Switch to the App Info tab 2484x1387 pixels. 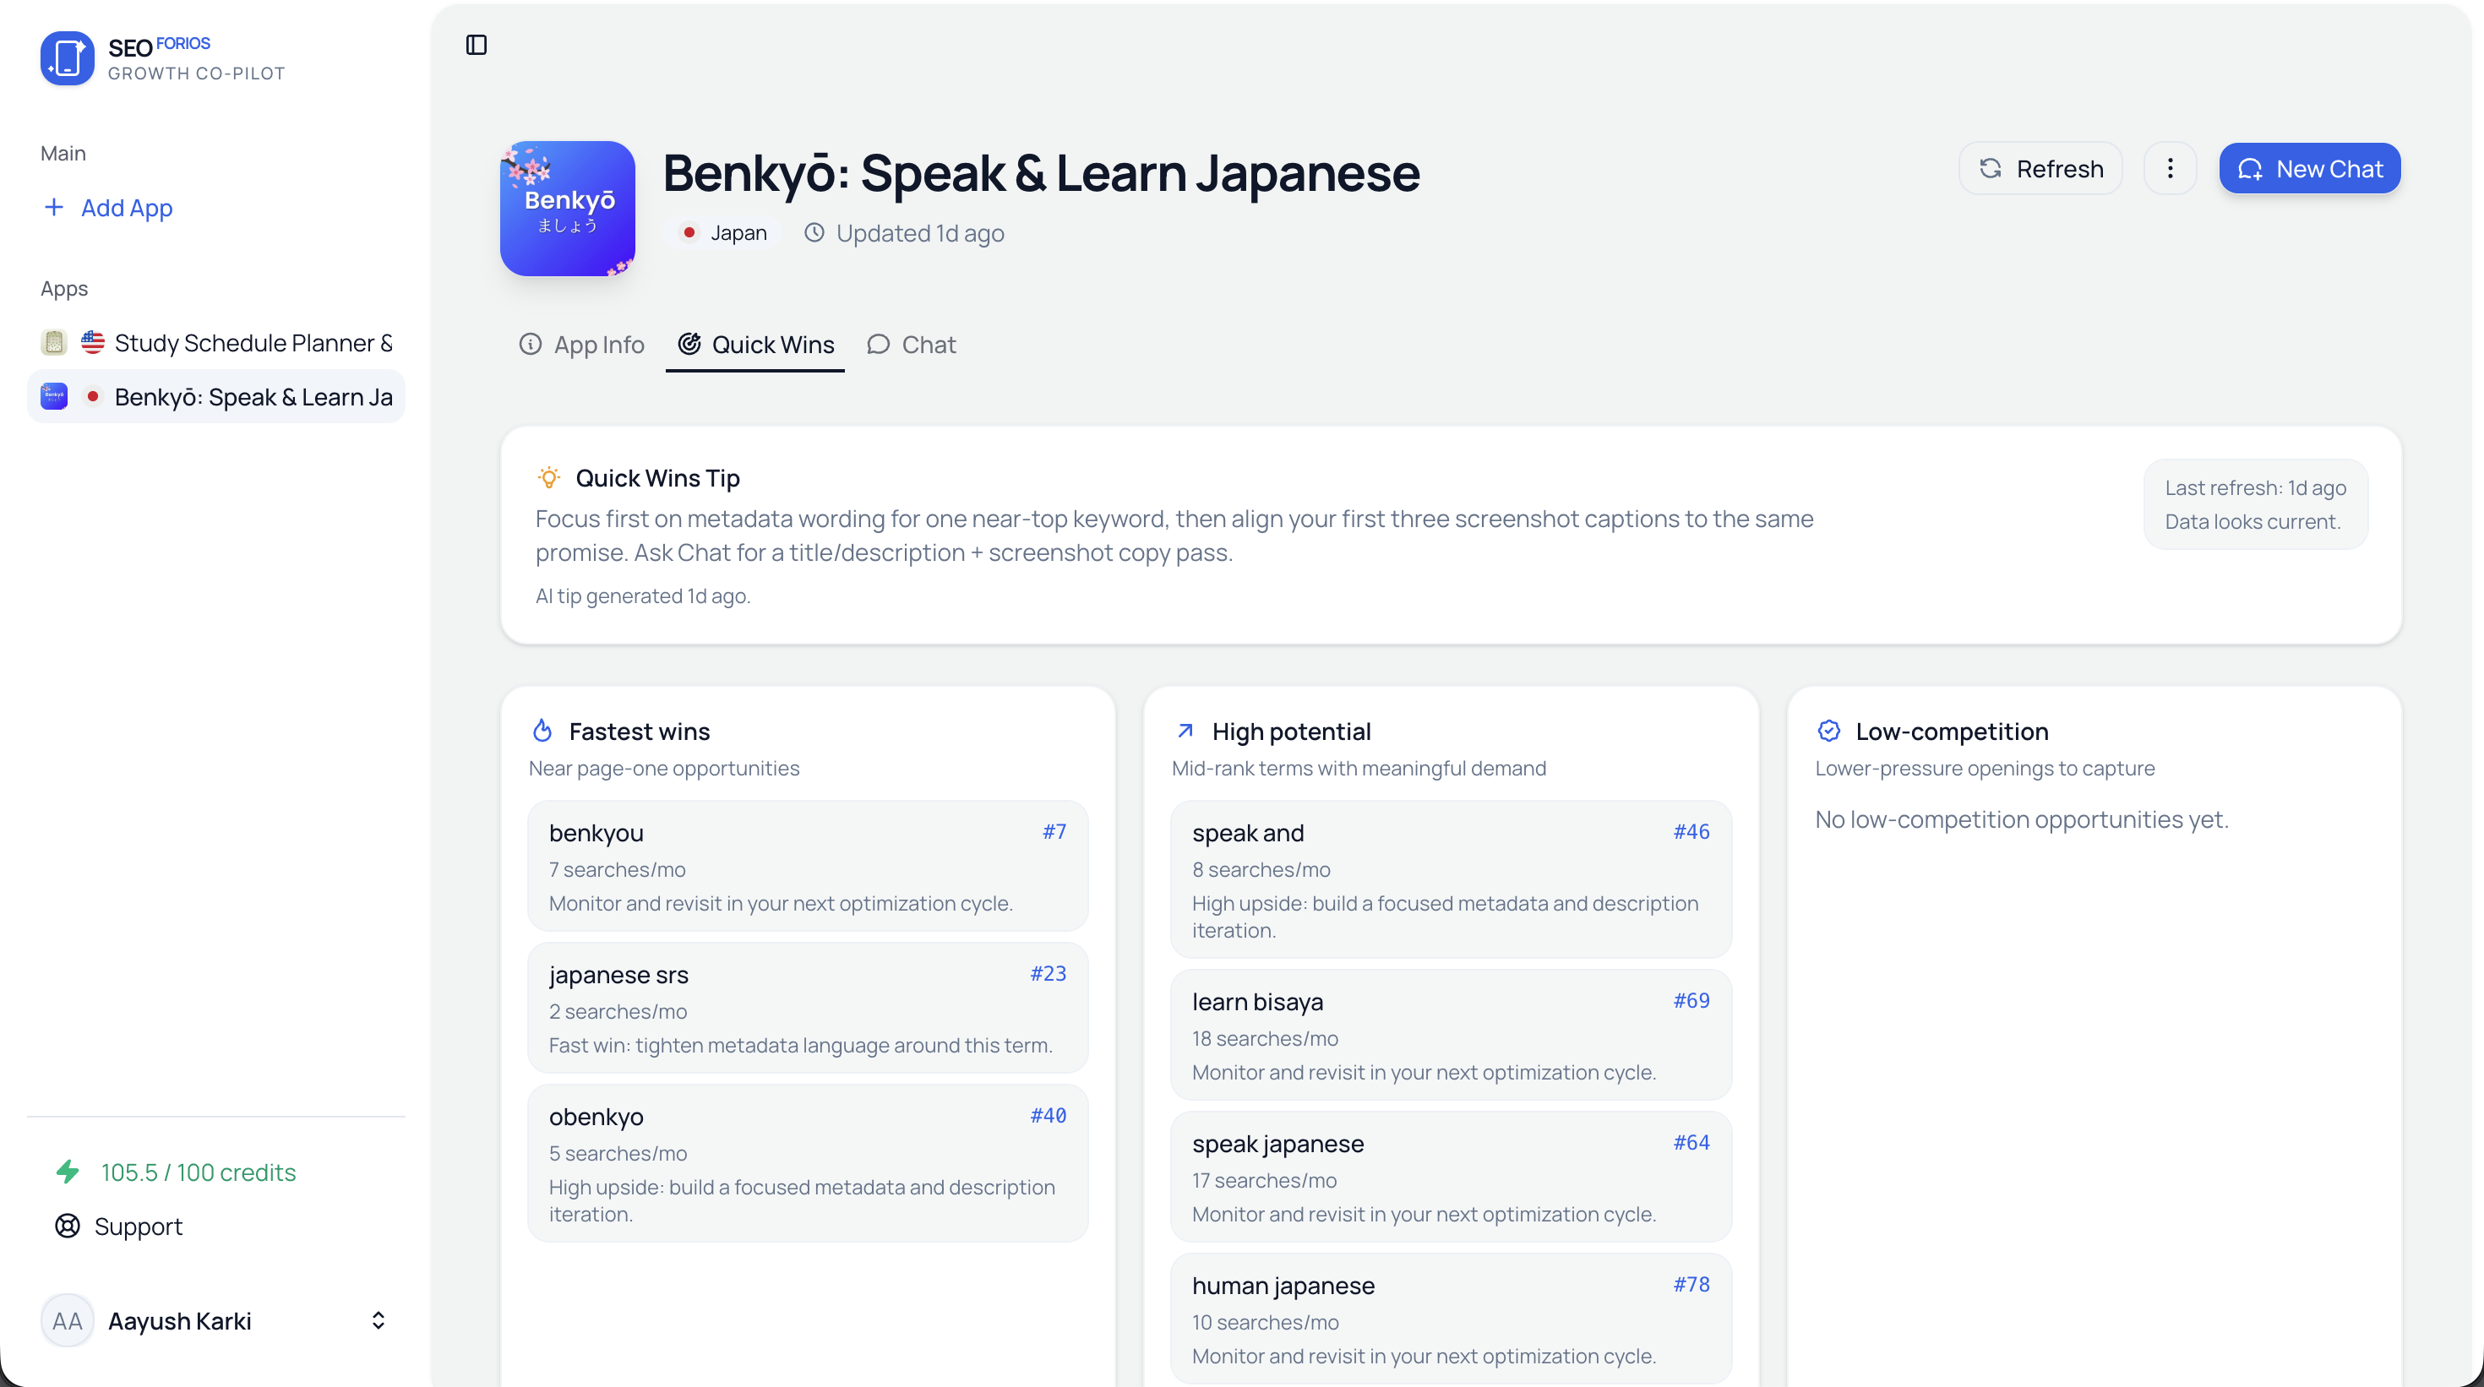coord(581,345)
